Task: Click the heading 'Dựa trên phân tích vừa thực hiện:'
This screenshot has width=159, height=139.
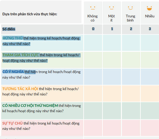Action: click(30, 14)
